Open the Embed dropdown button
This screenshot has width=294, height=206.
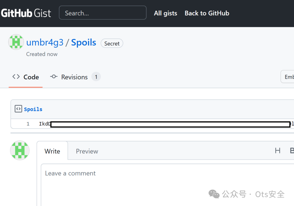pyautogui.click(x=287, y=77)
